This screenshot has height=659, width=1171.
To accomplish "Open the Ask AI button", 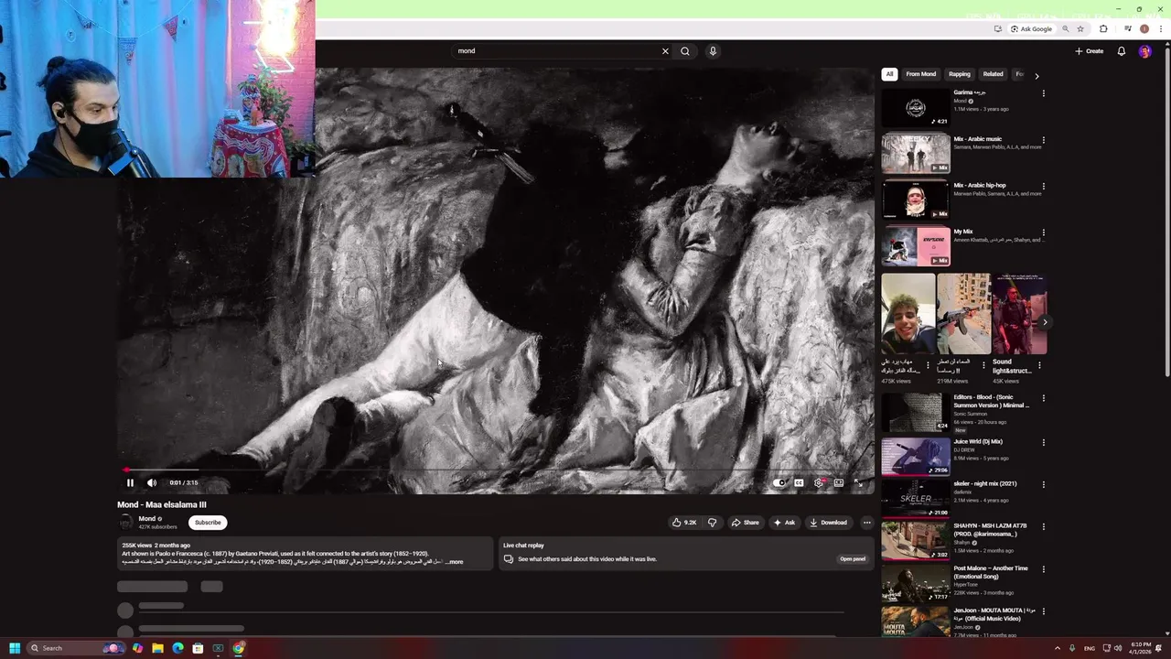I will pos(784,523).
